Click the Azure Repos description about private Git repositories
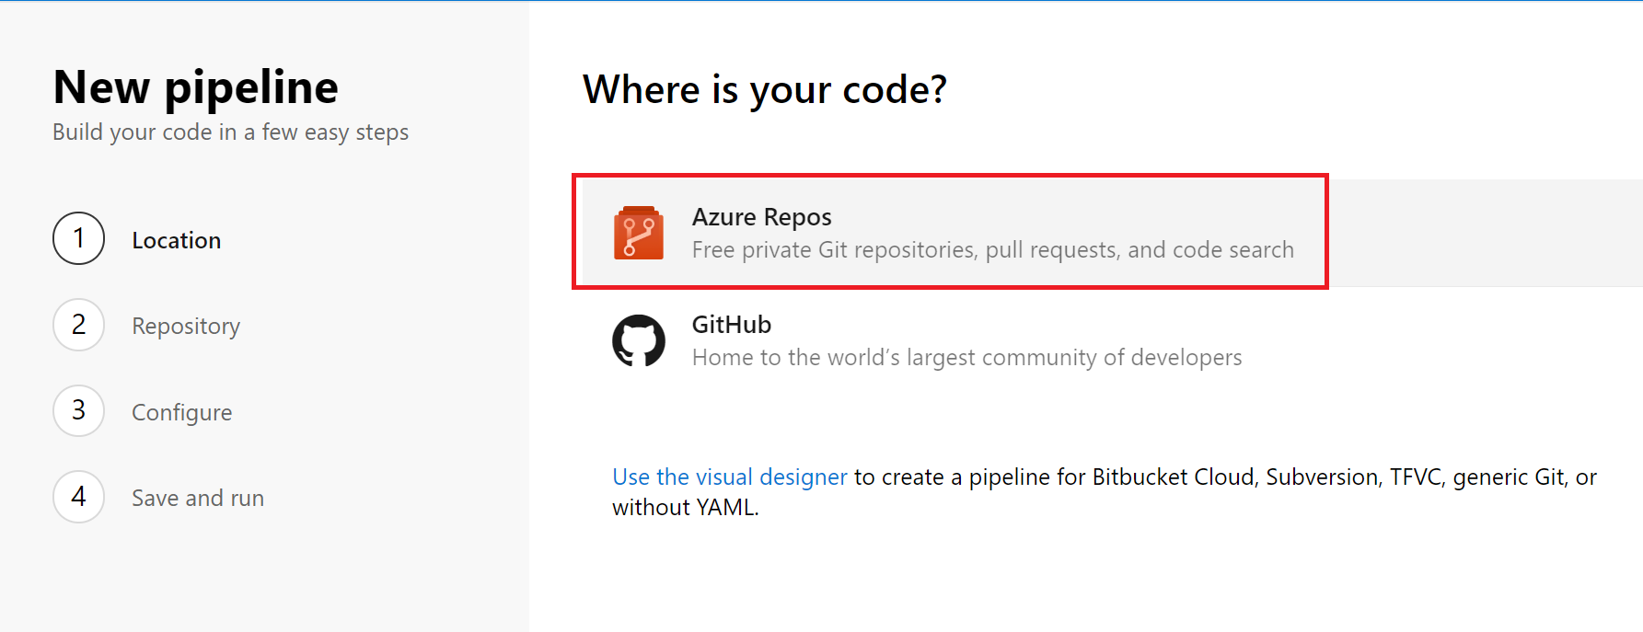The image size is (1643, 632). coord(992,250)
